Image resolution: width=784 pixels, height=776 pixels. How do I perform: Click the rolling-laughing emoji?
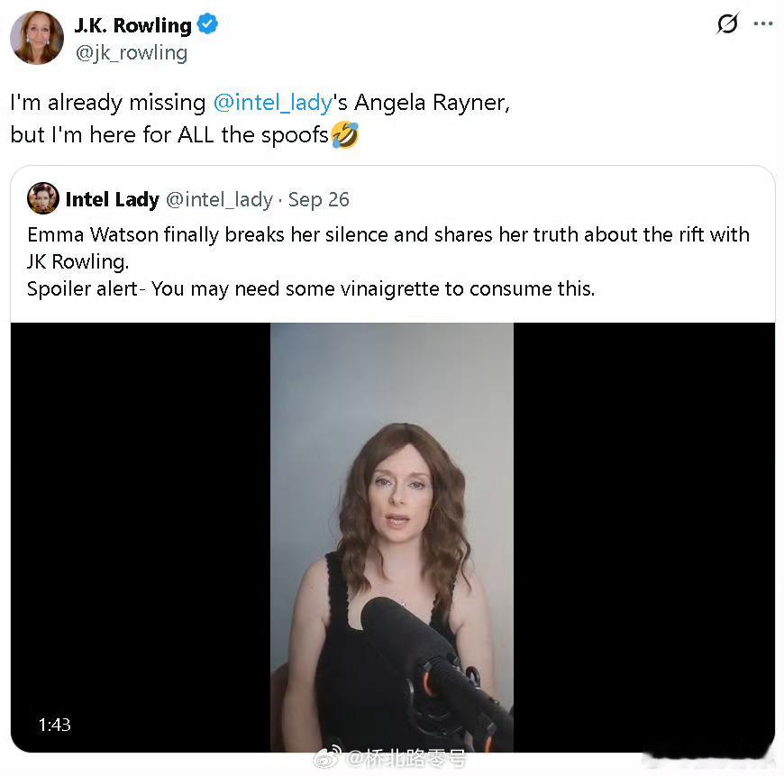(x=345, y=135)
